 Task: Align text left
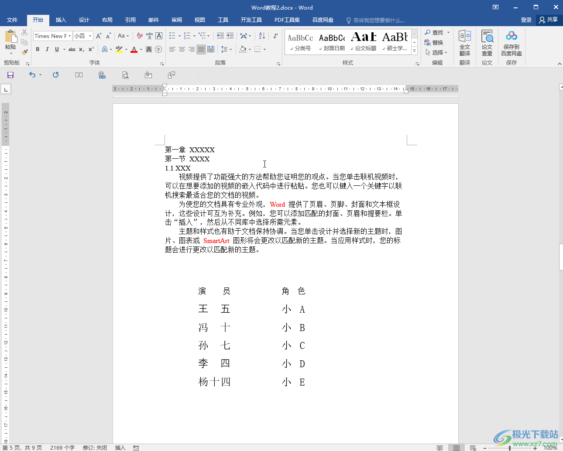pyautogui.click(x=172, y=49)
